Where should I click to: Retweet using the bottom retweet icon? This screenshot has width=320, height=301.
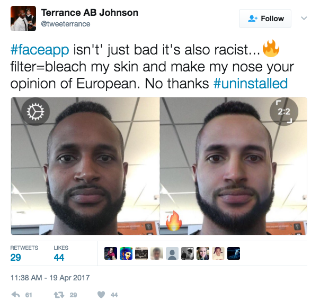click(59, 295)
